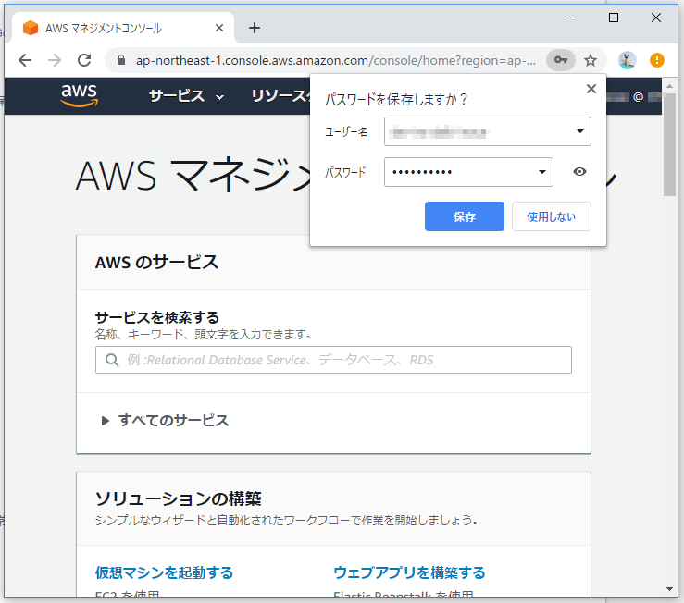Click the page scrollbar down arrow
This screenshot has width=684, height=603.
(x=669, y=589)
